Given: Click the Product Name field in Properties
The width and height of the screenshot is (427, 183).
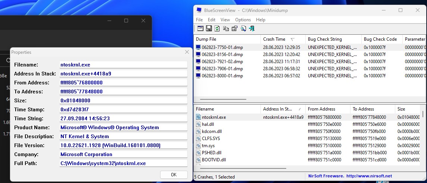Looking at the screenshot, I should [x=124, y=128].
